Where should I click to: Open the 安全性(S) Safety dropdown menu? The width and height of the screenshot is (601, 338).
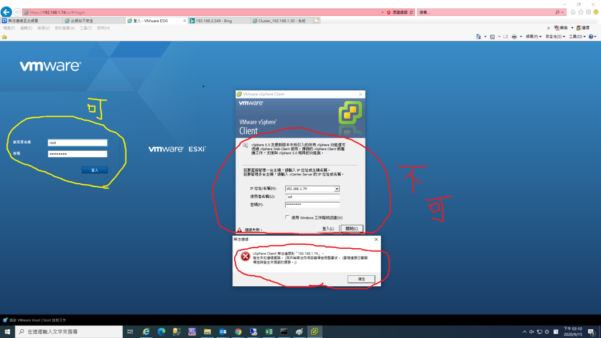555,37
